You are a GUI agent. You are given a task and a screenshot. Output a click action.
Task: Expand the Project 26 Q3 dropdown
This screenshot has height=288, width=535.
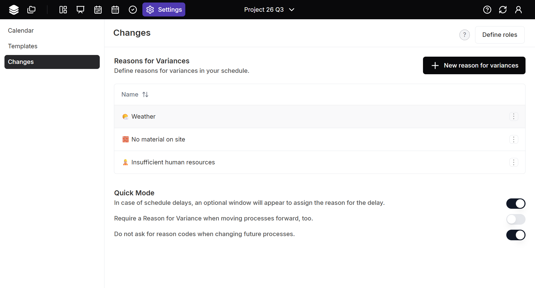click(269, 10)
